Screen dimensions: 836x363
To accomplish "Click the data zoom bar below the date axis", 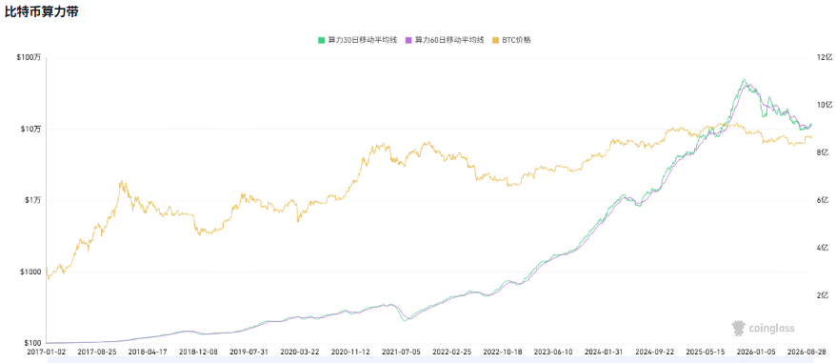I will coord(430,360).
